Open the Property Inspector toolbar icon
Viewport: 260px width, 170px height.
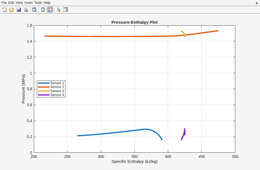tap(66, 10)
